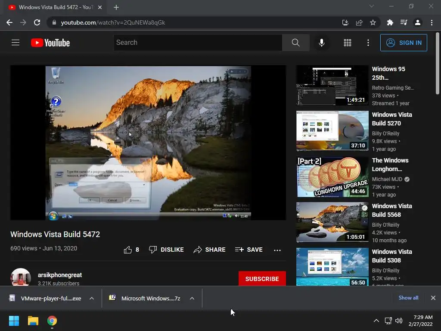Image resolution: width=441 pixels, height=331 pixels.
Task: Open Windows Start menu
Action: pyautogui.click(x=14, y=321)
